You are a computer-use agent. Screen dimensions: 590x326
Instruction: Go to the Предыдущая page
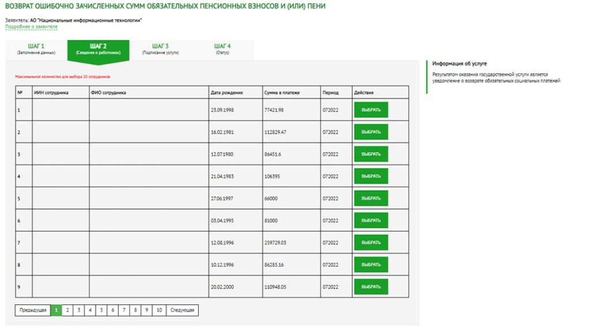point(33,310)
